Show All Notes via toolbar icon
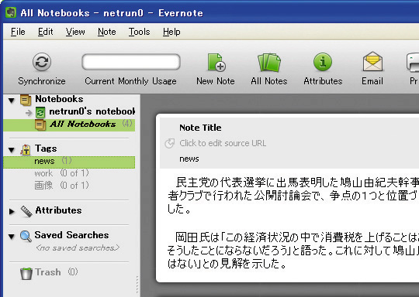Screen dimensions: 419x297 (269, 63)
